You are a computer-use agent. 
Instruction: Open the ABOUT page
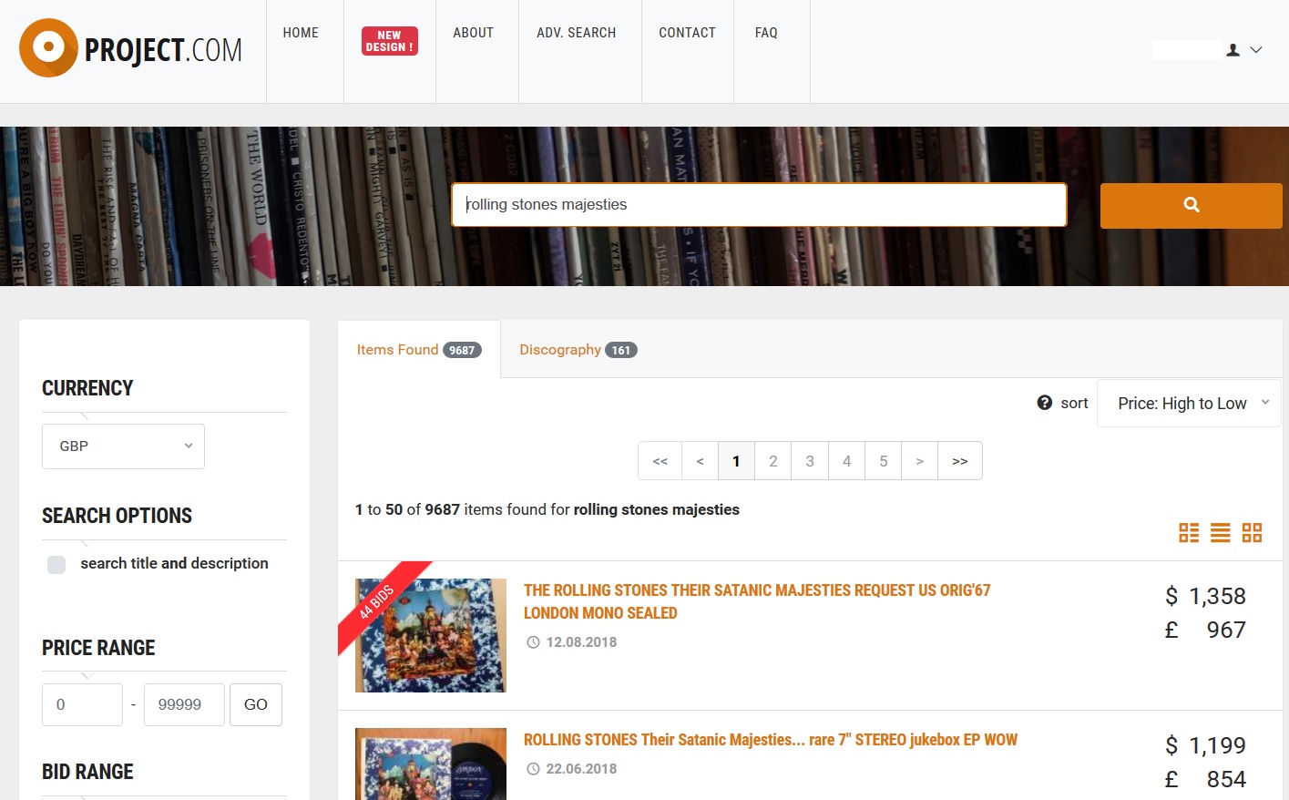coord(473,33)
